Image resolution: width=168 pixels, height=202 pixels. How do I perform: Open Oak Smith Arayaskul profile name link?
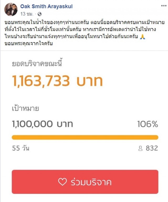(x=46, y=6)
